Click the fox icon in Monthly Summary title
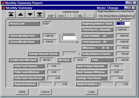The width and height of the screenshot is (139, 98). click(4, 8)
